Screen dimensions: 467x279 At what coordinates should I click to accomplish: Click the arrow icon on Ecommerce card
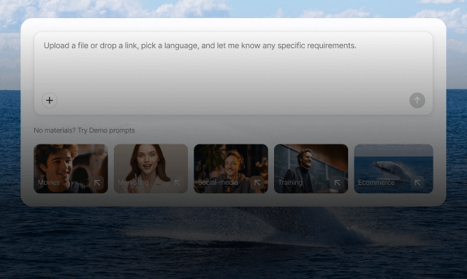point(417,183)
